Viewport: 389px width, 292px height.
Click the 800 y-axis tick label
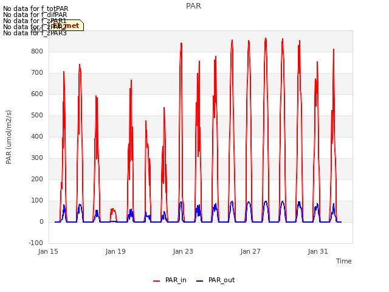37,51
